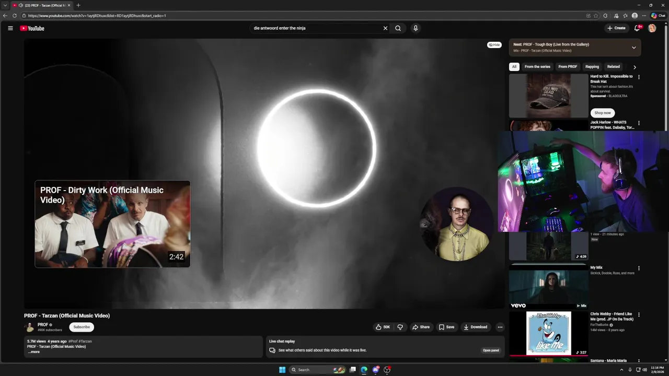
Task: Open volume control in system tray
Action: click(x=644, y=370)
